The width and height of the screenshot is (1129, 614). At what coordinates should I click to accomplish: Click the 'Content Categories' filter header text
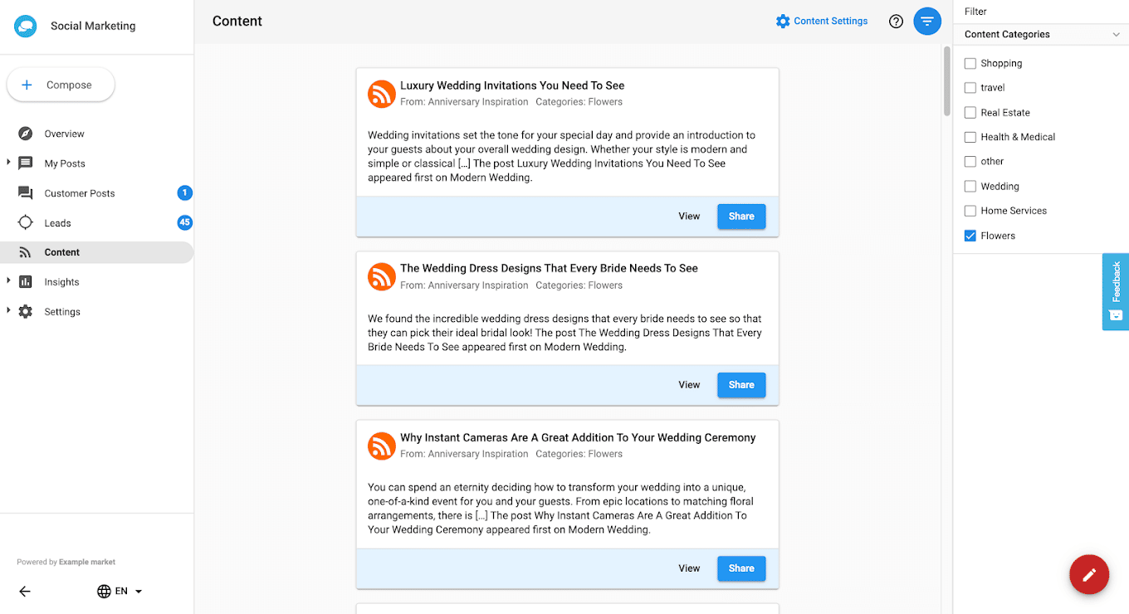(1007, 35)
